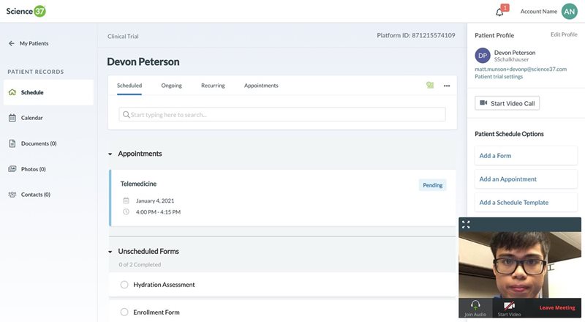Go back using the My Patients arrow
Image resolution: width=585 pixels, height=322 pixels.
(x=12, y=43)
